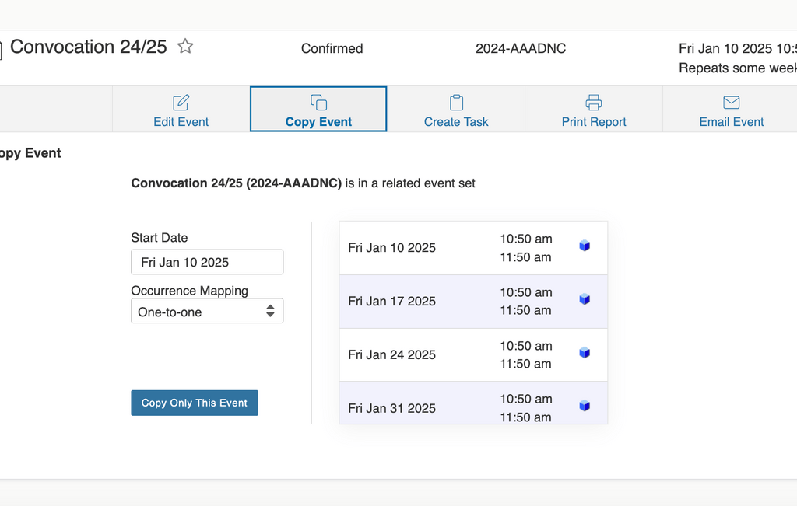Click Copy Only This Event button
The image size is (797, 506).
(x=194, y=403)
